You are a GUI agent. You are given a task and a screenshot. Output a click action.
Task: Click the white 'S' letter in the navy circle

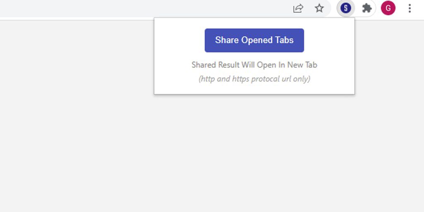pos(346,8)
